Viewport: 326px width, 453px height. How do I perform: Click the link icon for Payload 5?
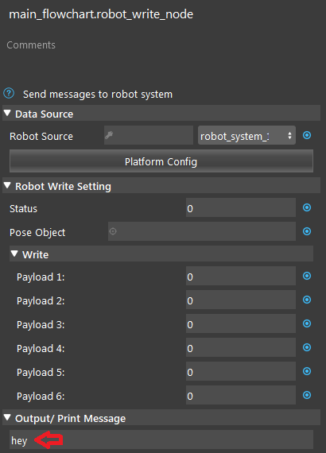[307, 371]
